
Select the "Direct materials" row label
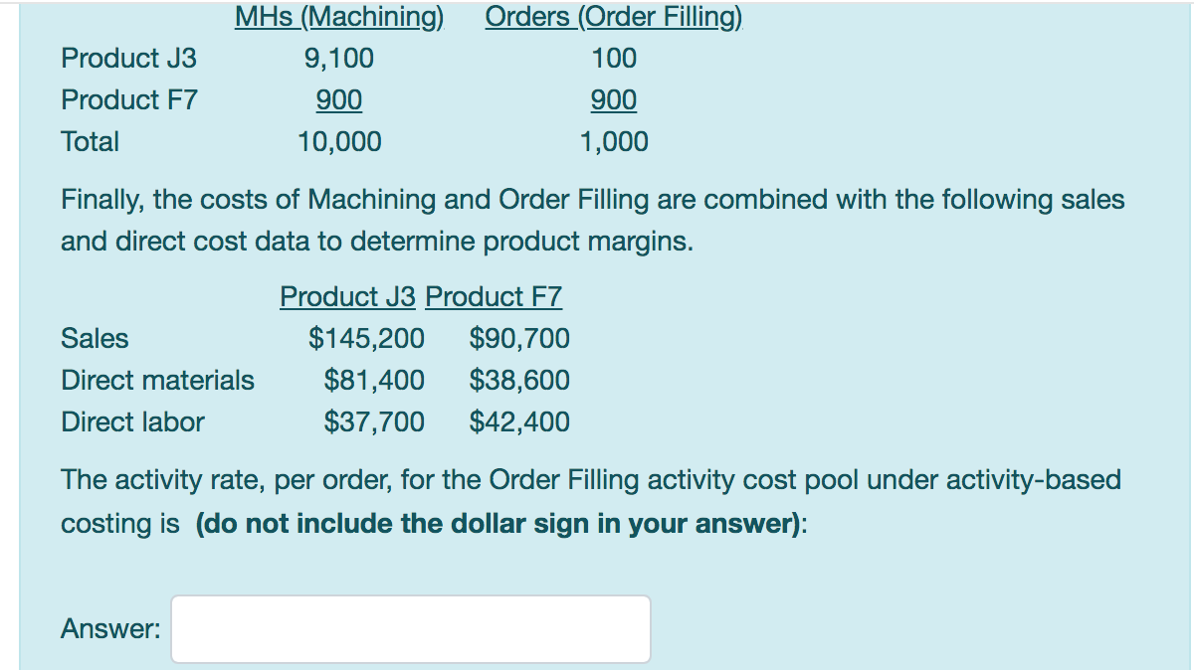[x=157, y=380]
